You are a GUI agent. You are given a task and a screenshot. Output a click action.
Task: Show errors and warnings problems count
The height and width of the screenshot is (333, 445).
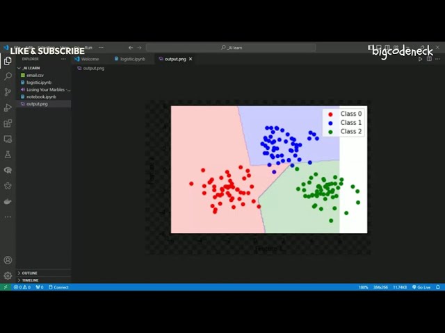coord(22,287)
